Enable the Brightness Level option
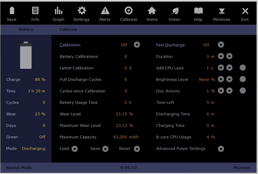The height and width of the screenshot is (174, 258). coord(243,79)
